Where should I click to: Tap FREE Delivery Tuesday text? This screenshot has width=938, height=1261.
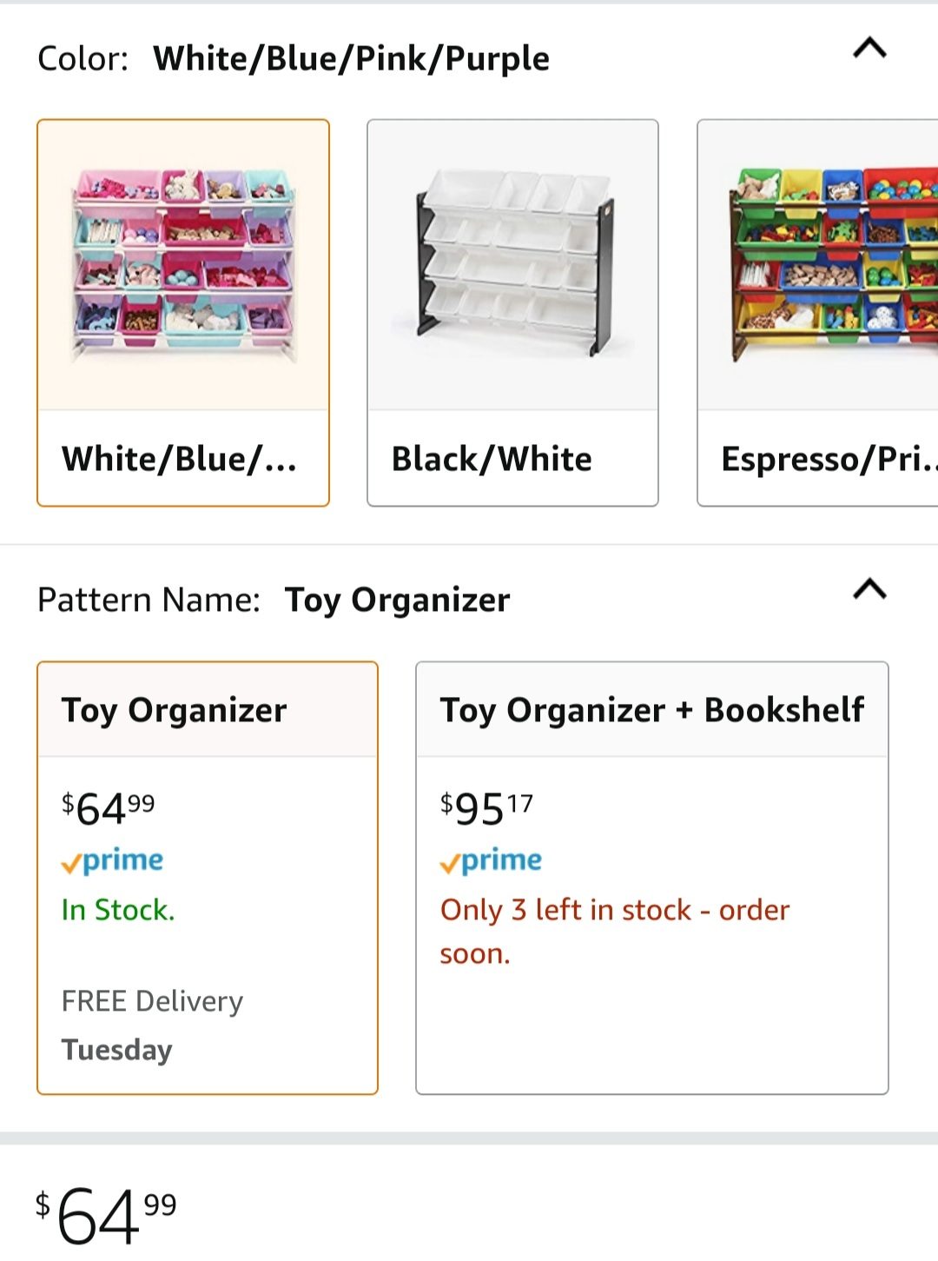[152, 1025]
